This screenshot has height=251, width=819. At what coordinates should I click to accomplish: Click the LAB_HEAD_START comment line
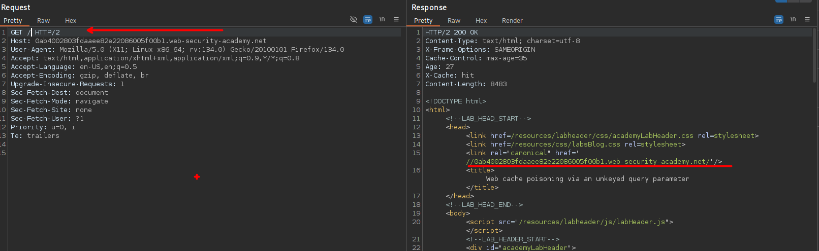[488, 118]
